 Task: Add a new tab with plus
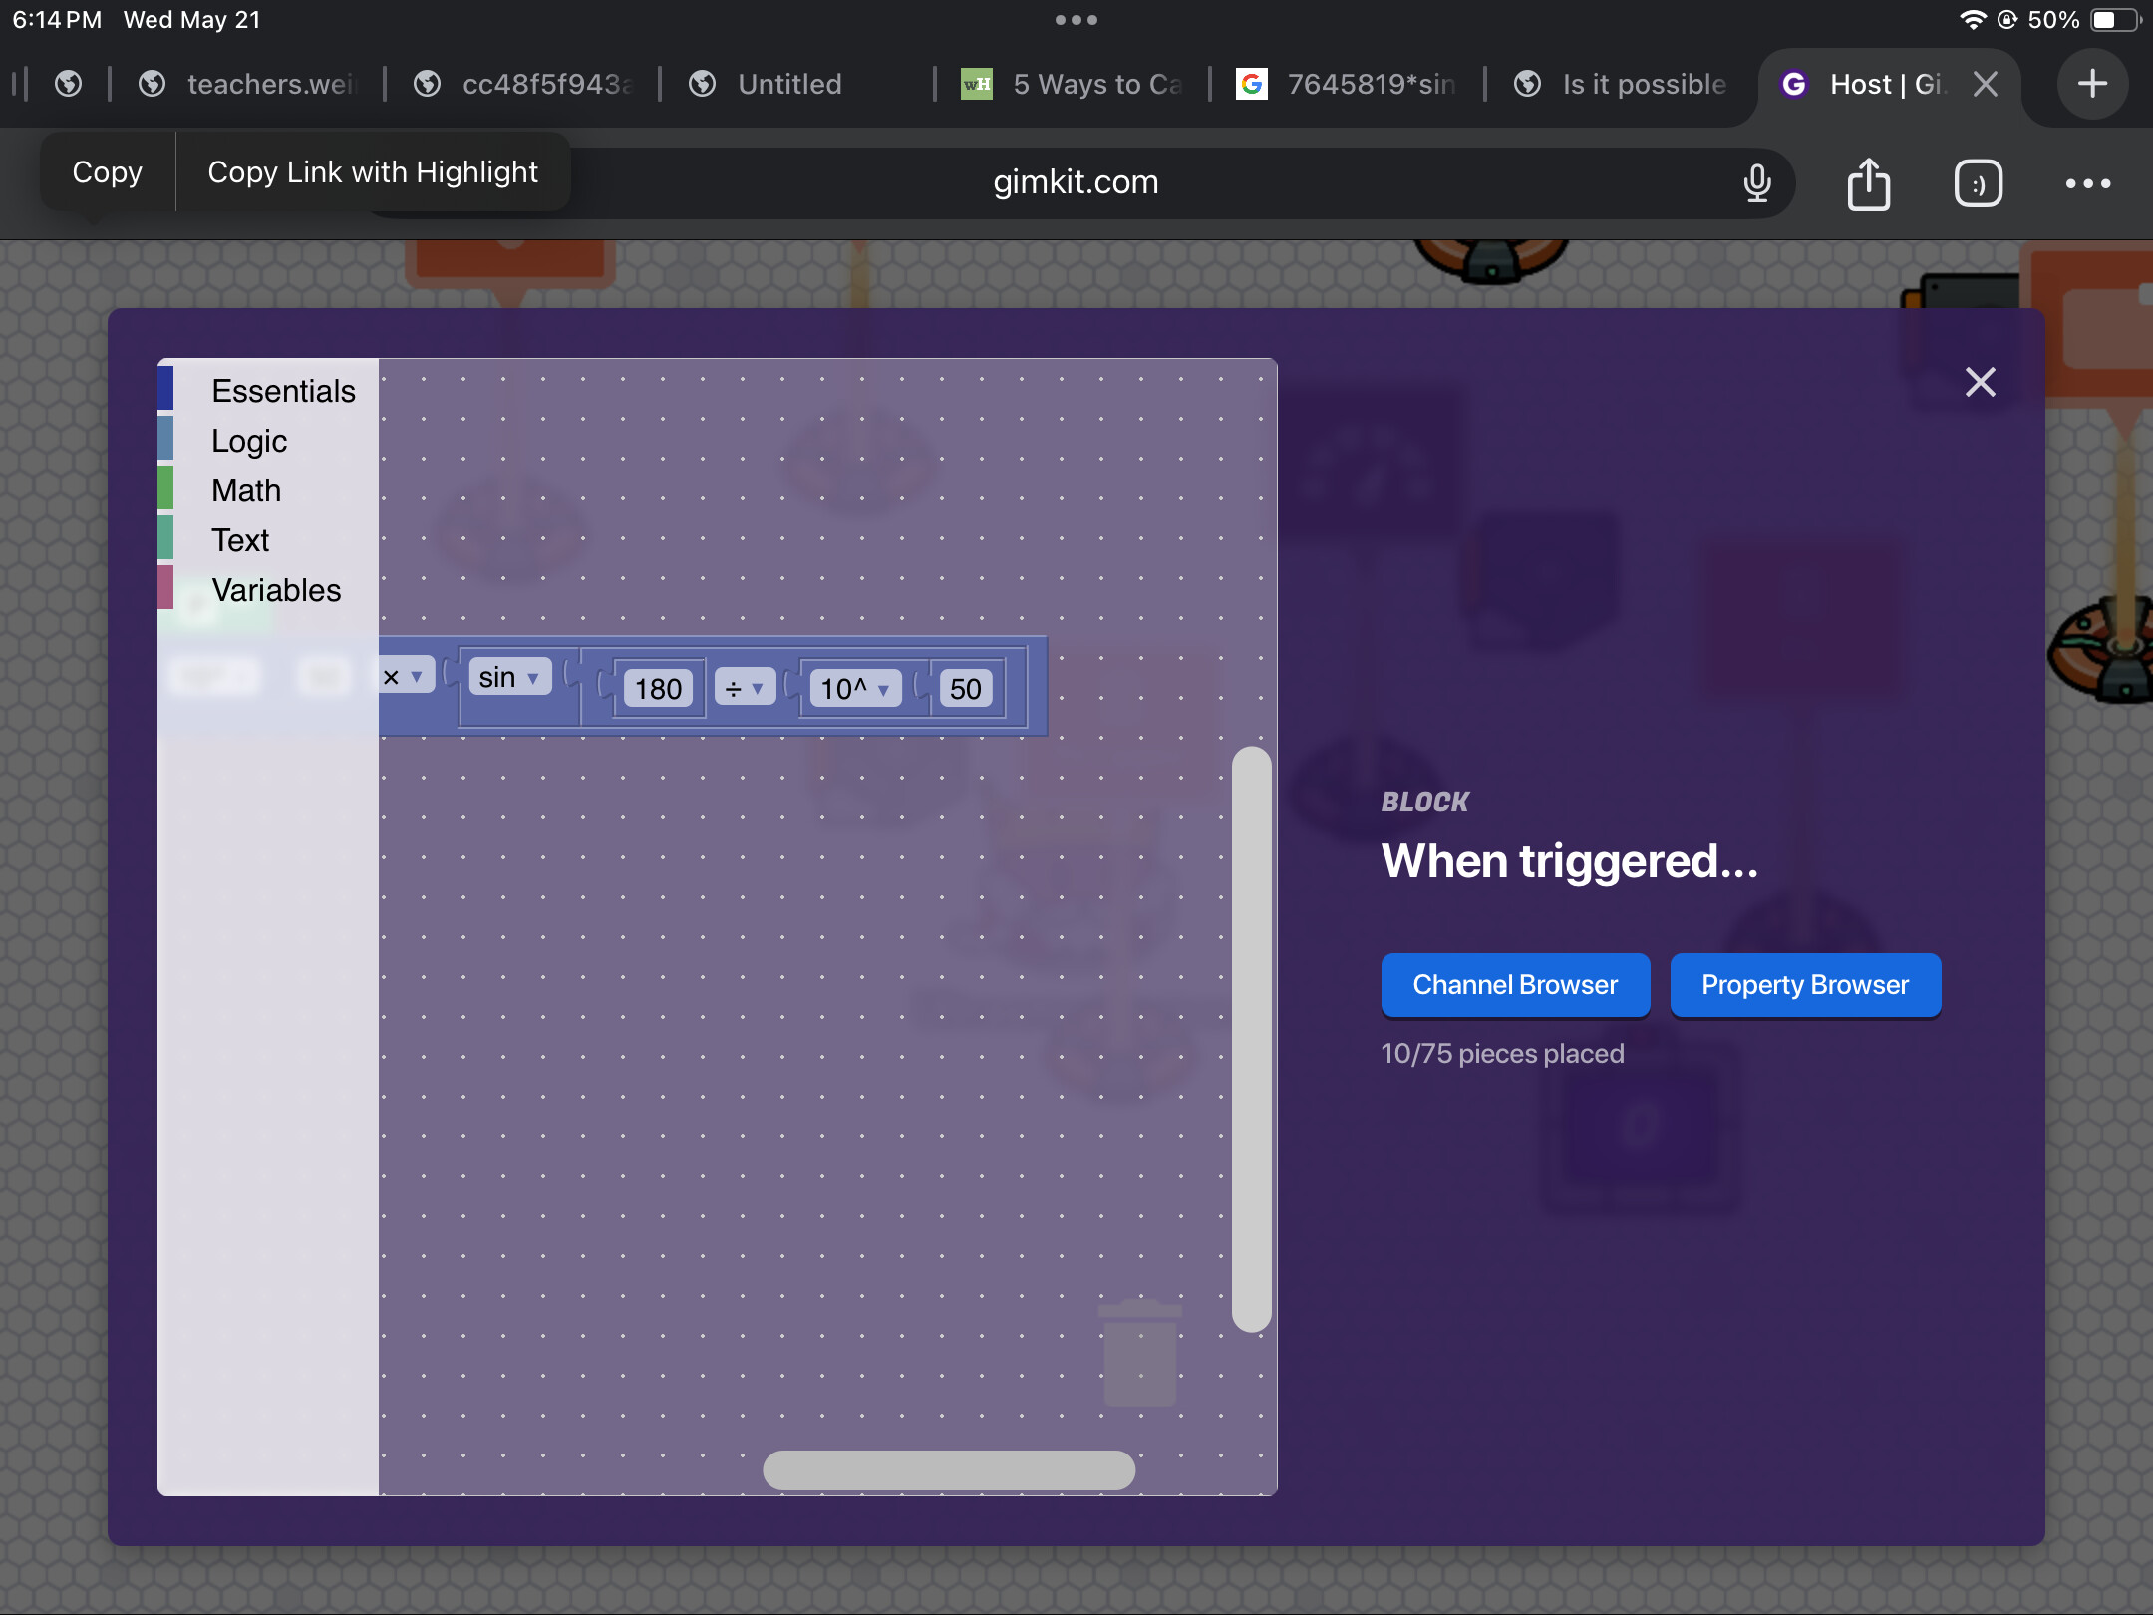(x=2092, y=84)
